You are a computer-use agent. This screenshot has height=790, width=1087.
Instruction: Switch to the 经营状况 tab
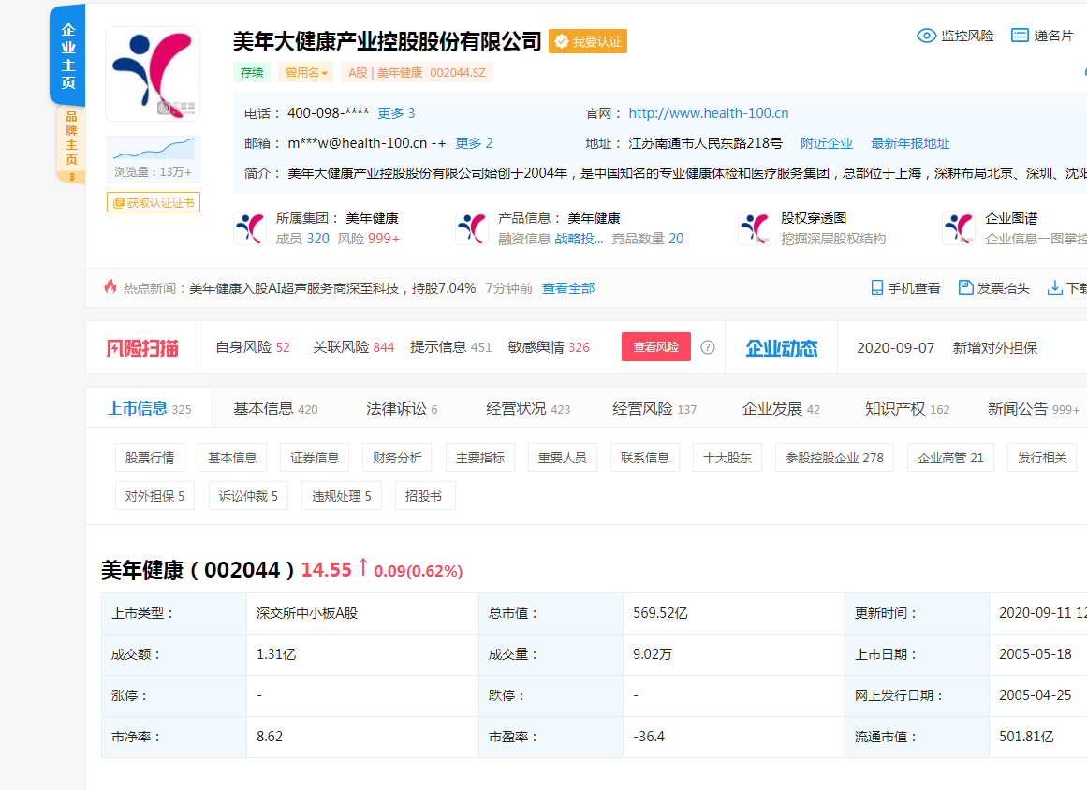[x=527, y=408]
